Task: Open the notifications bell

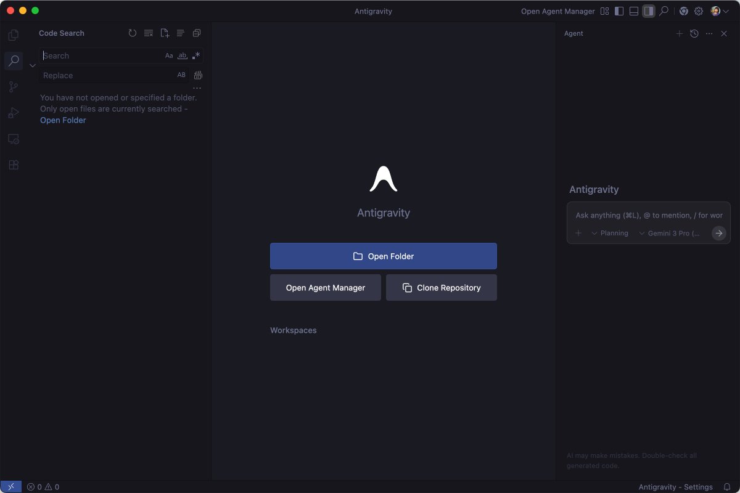Action: pos(727,487)
